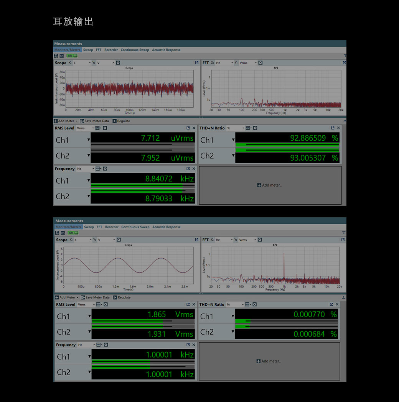Viewport: 399px width, 402px height.
Task: Switch to the Sweep tab in upper window
Action: (88, 50)
